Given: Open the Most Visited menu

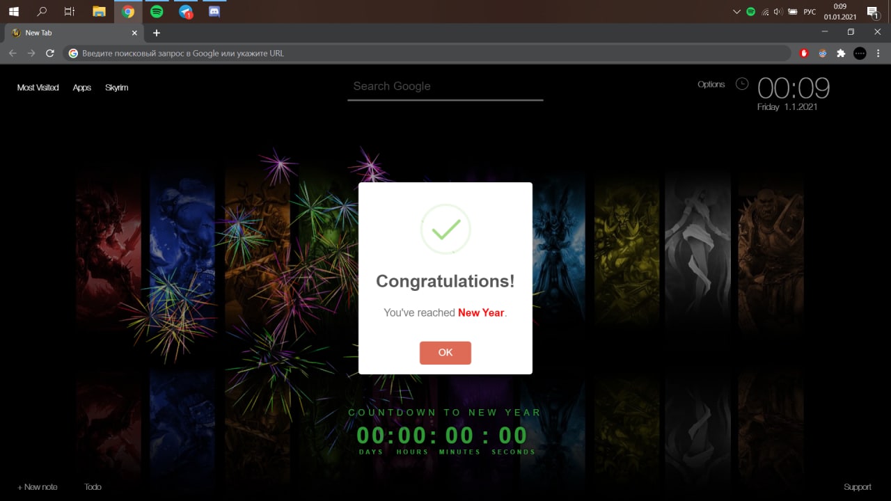Looking at the screenshot, I should coord(38,88).
